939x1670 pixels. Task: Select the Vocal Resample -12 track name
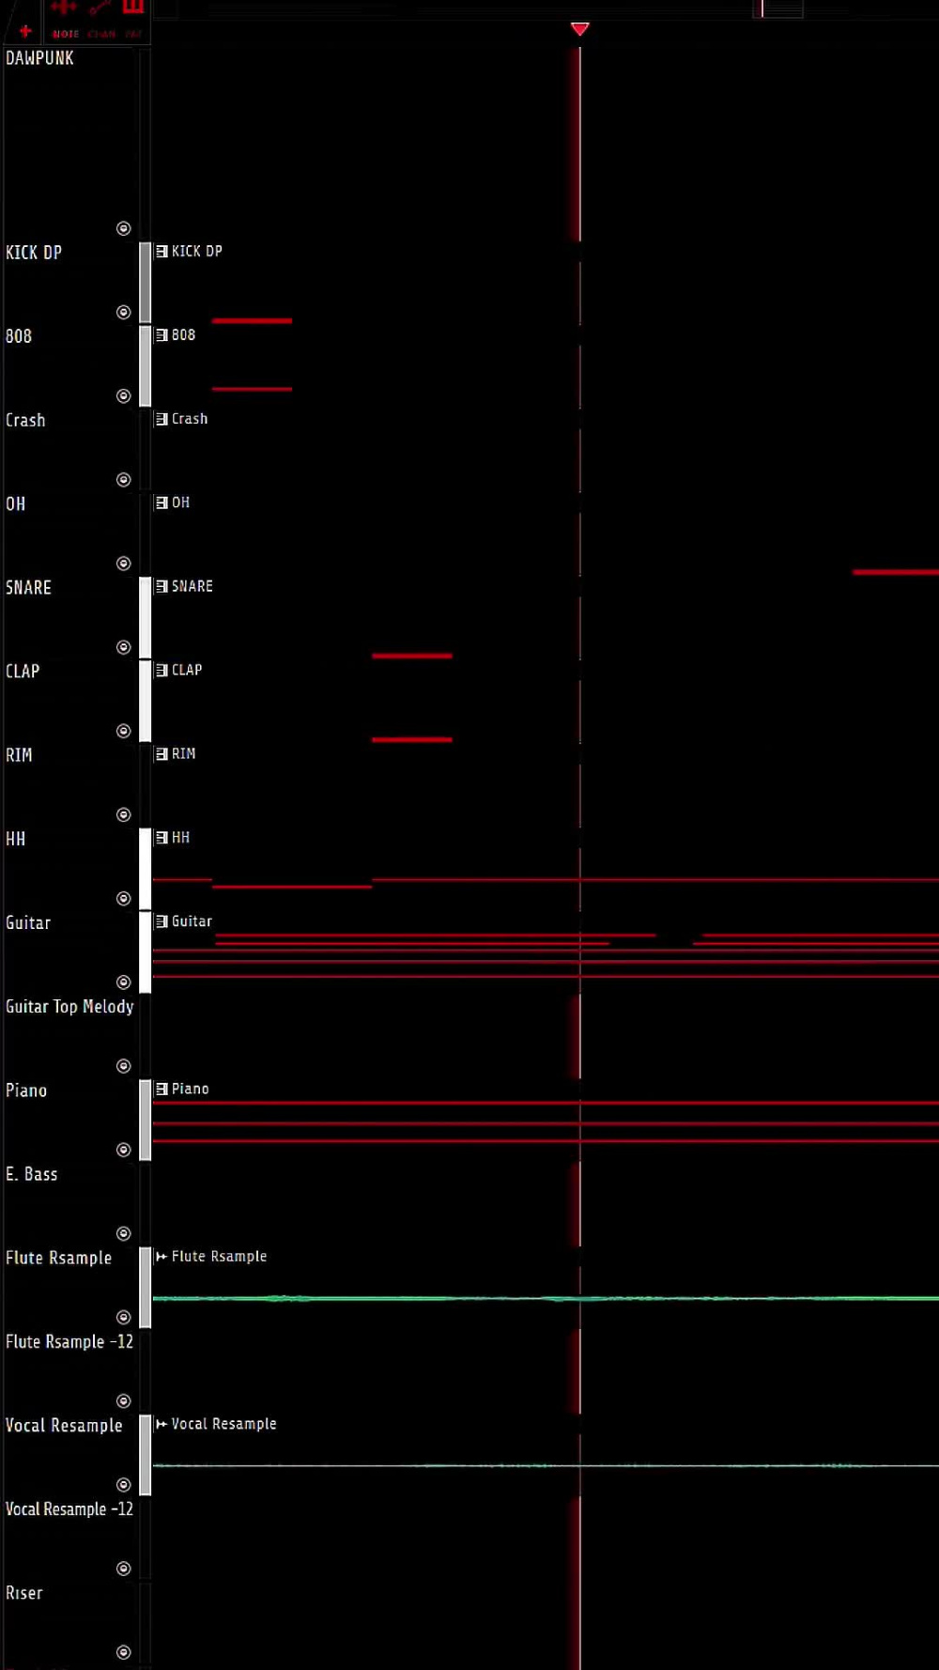pyautogui.click(x=69, y=1509)
